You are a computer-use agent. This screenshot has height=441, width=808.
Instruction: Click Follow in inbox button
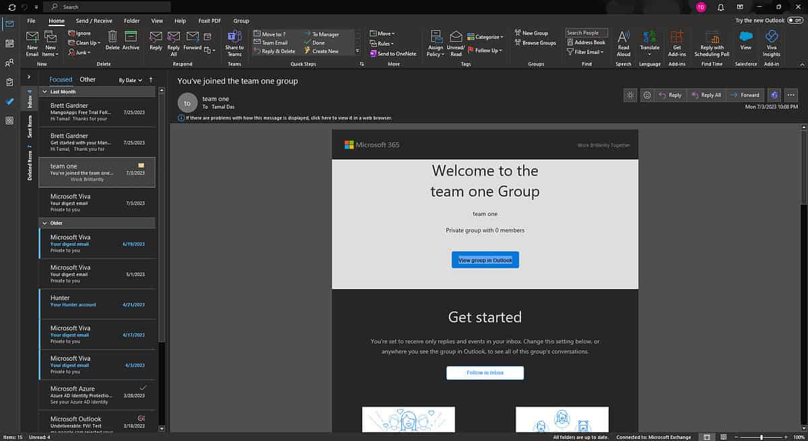[485, 372]
